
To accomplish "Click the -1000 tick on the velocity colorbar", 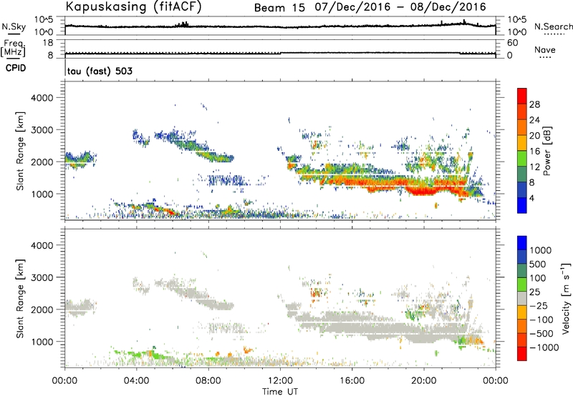I will pyautogui.click(x=544, y=347).
